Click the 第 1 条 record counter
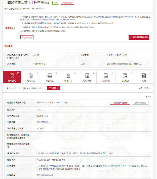This screenshot has width=157, height=179. pyautogui.click(x=148, y=97)
